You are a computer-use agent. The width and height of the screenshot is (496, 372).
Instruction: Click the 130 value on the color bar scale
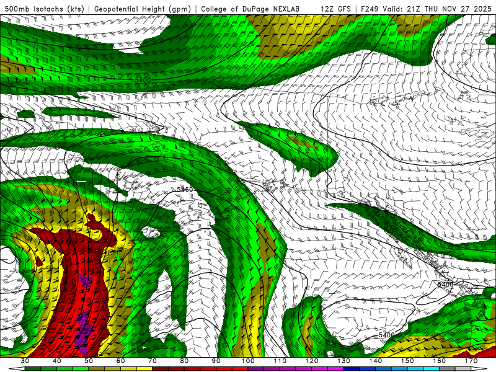pos(344,361)
